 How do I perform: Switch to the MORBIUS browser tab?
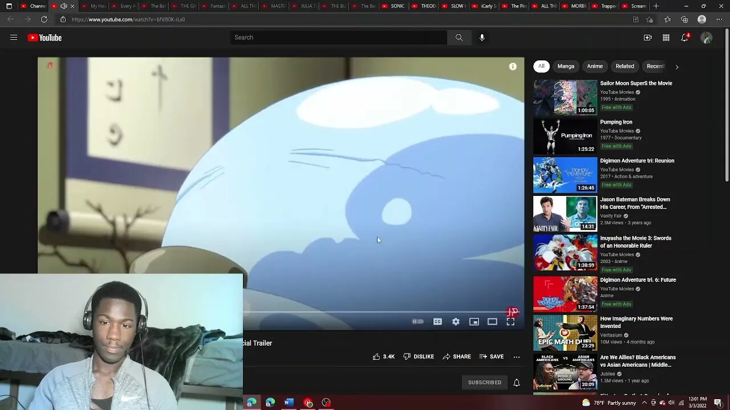pyautogui.click(x=574, y=6)
